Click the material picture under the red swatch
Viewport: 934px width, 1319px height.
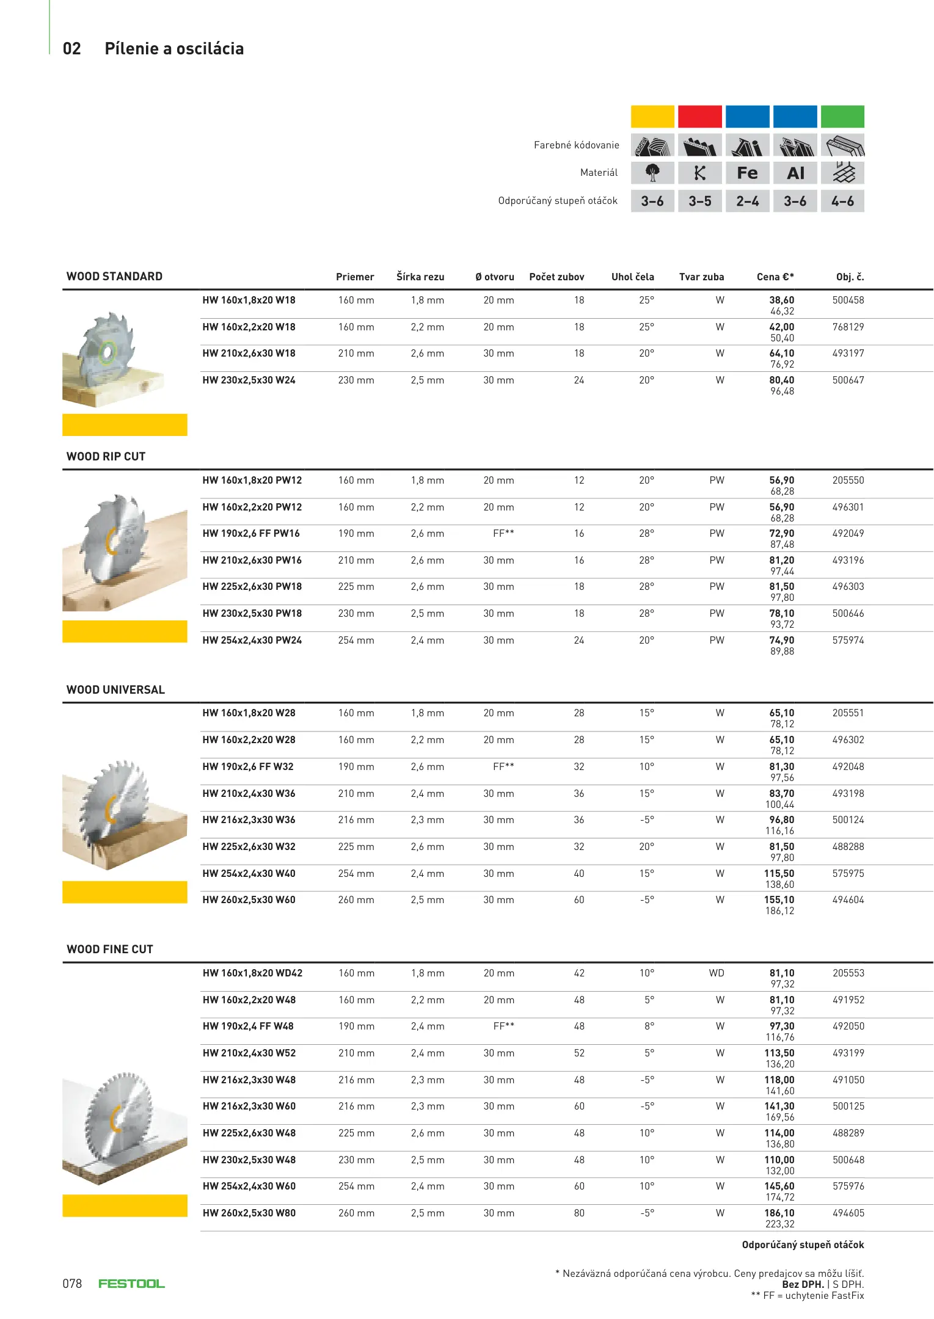700,146
